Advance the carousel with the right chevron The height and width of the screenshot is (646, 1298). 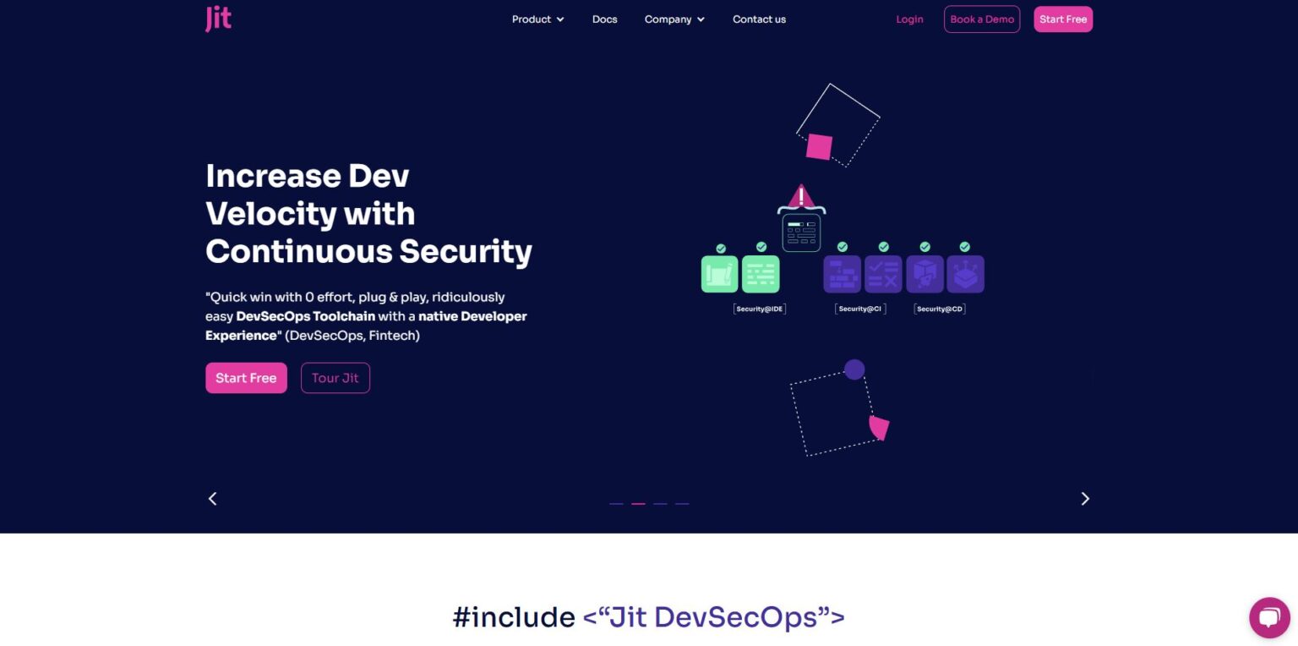pos(1085,498)
